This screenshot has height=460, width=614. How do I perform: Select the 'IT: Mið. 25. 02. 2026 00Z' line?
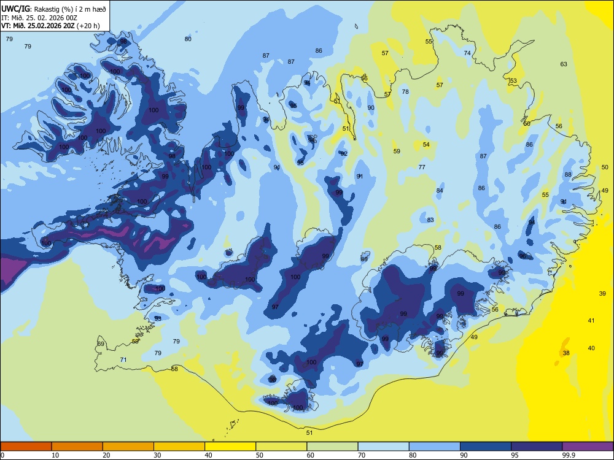(x=39, y=18)
